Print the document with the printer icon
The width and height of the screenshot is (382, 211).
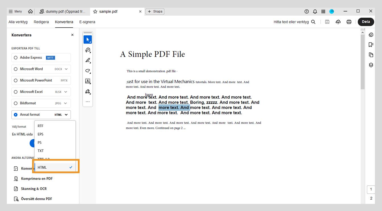coord(349,22)
